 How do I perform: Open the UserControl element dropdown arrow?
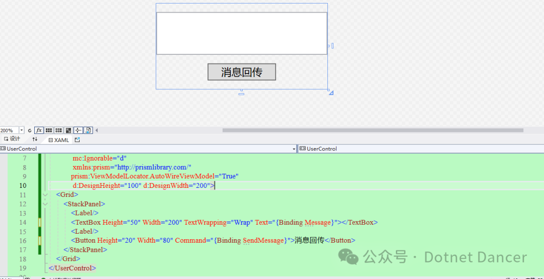[x=294, y=149]
